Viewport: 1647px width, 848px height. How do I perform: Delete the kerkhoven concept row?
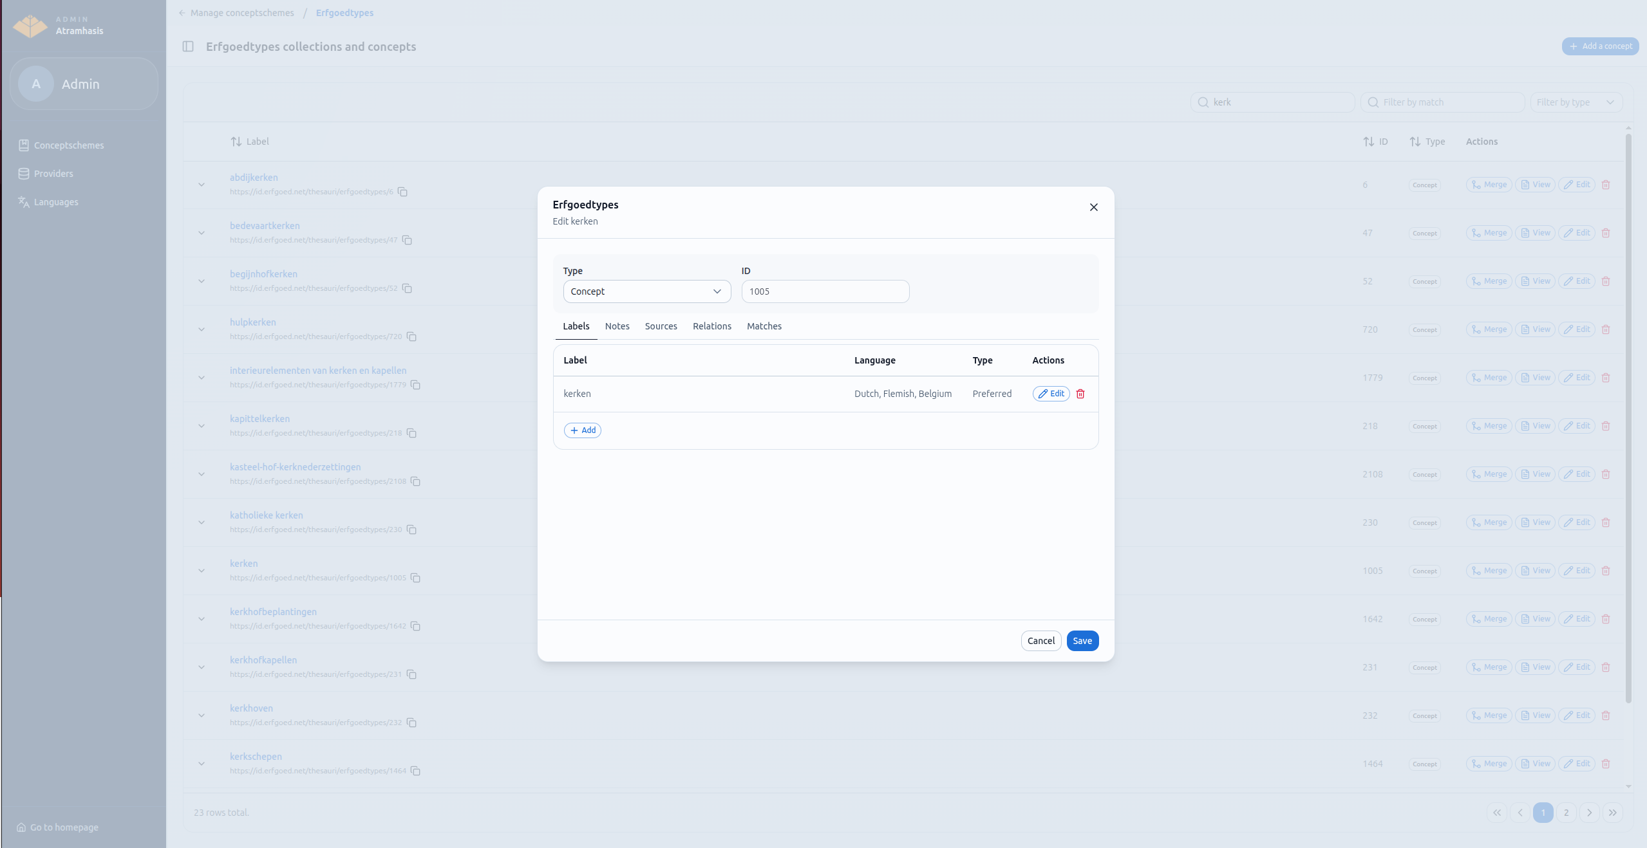pyautogui.click(x=1606, y=715)
